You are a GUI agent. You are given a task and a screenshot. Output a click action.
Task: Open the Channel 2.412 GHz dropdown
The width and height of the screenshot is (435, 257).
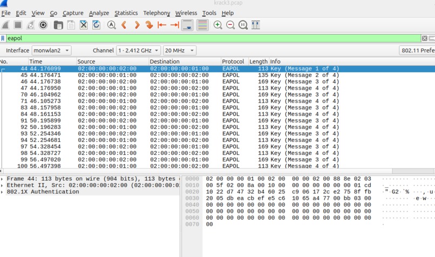pos(138,51)
